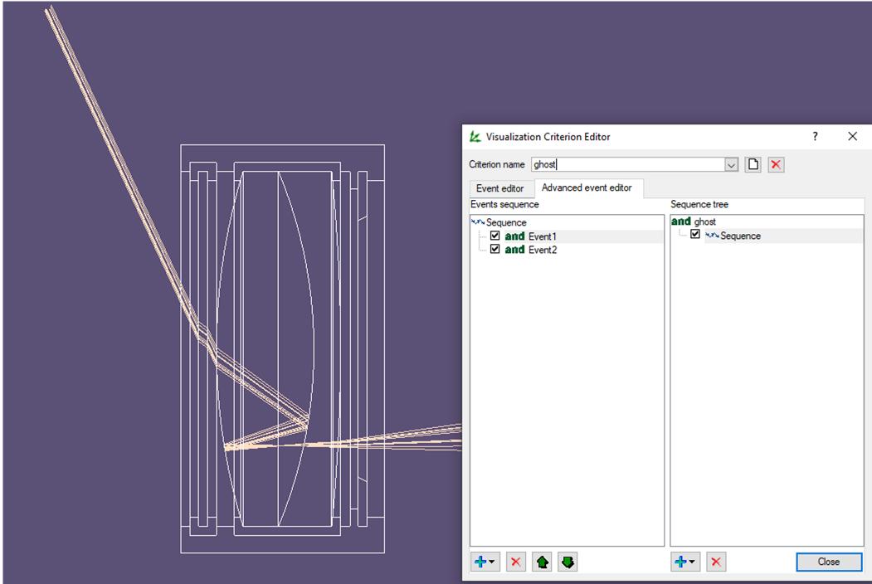The width and height of the screenshot is (872, 584).
Task: Open the add event plus dropdown
Action: tap(485, 562)
